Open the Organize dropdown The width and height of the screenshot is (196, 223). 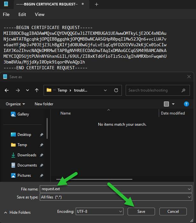pos(15,104)
